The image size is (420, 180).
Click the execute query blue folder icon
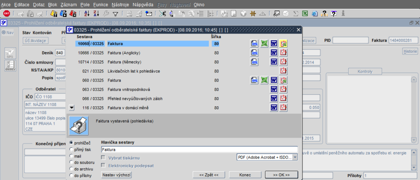pos(63,13)
